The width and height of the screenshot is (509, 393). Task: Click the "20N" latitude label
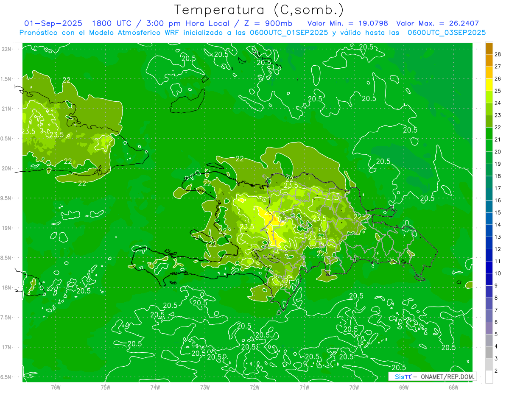coord(6,168)
